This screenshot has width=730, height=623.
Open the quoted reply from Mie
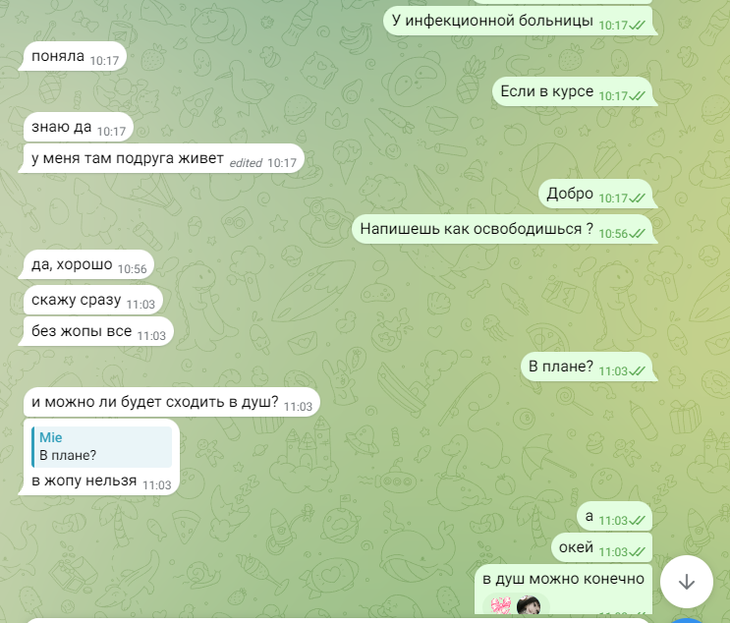(102, 446)
